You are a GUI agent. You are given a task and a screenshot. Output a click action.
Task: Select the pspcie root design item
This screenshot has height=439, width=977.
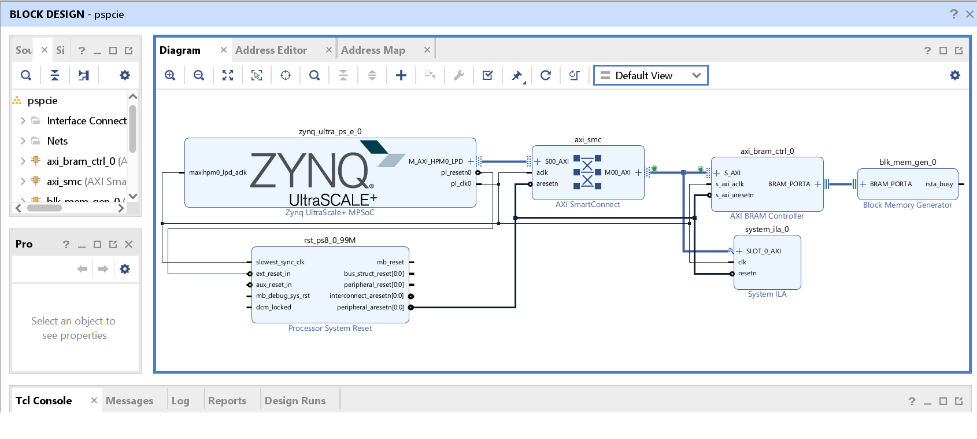[42, 101]
